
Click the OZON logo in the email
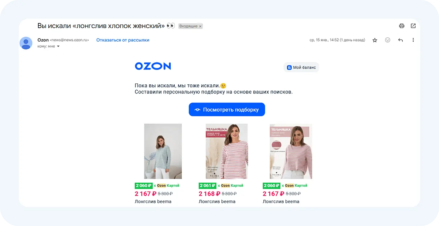pos(153,66)
